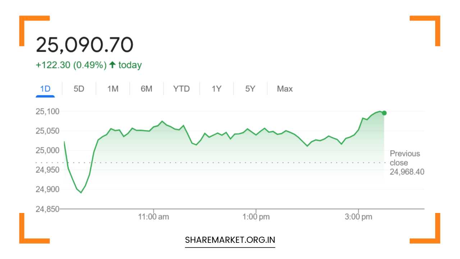The width and height of the screenshot is (460, 259).
Task: Open the SHAREMARKET.ORG.IN link
Action: click(x=230, y=240)
